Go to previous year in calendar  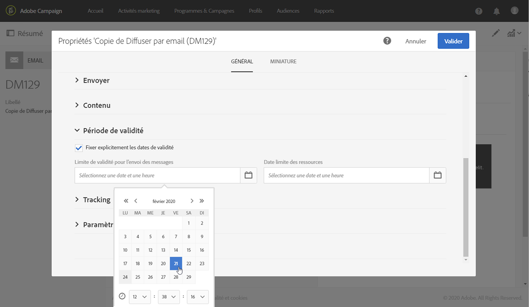pos(126,201)
